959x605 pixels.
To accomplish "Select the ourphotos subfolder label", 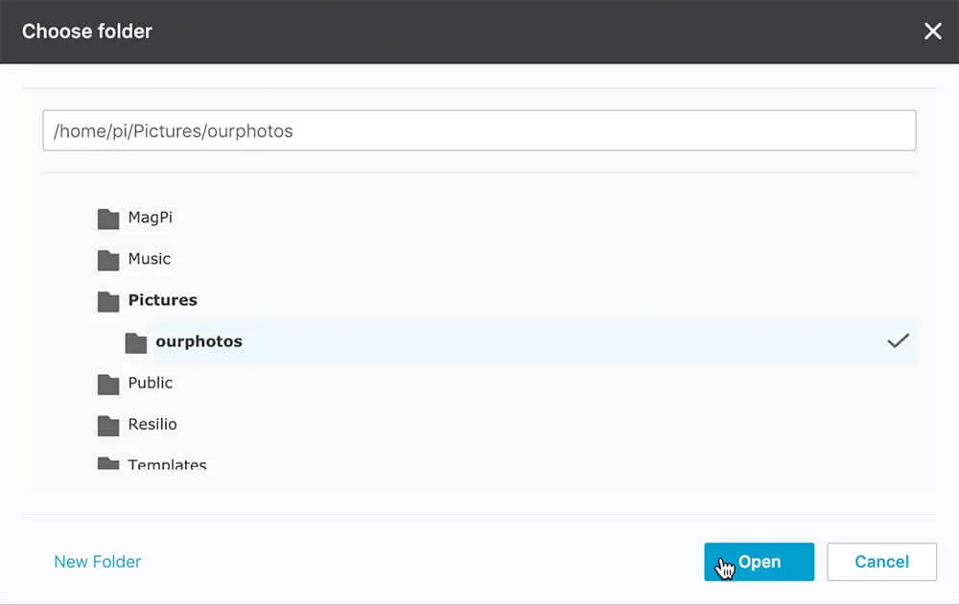I will (x=199, y=341).
